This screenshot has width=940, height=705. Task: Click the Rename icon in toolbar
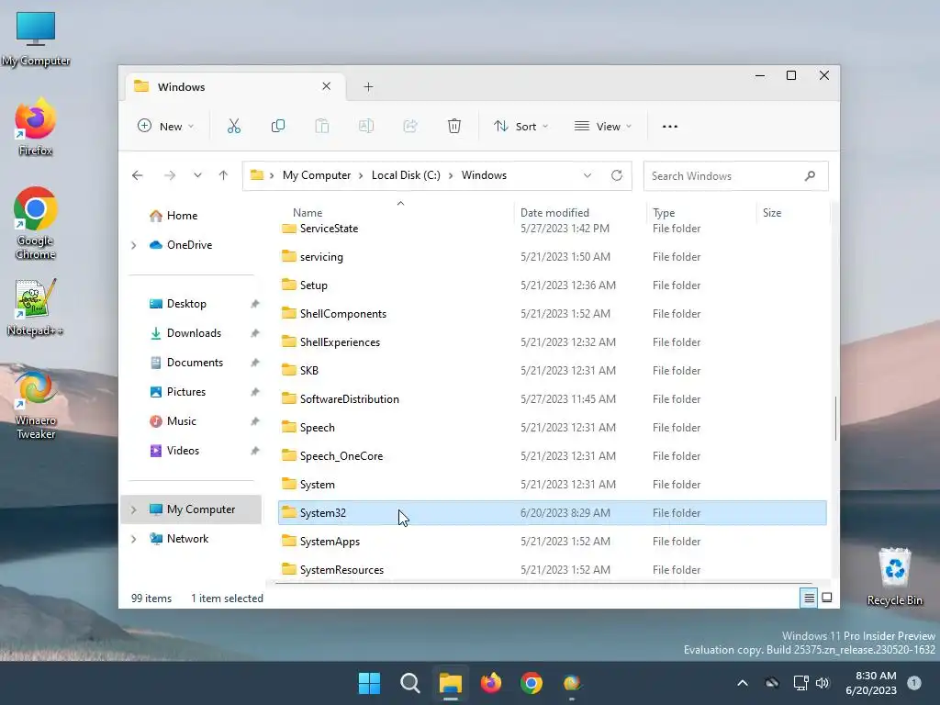pos(366,127)
